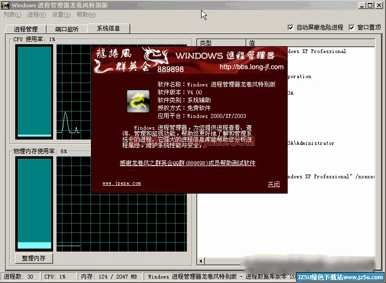Viewport: 386px width, 283px height.
Task: Switch to the 进程管理 tab
Action: pyautogui.click(x=26, y=29)
